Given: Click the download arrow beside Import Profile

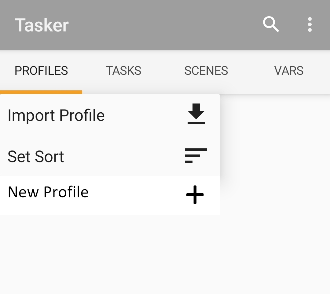Looking at the screenshot, I should pos(196,114).
